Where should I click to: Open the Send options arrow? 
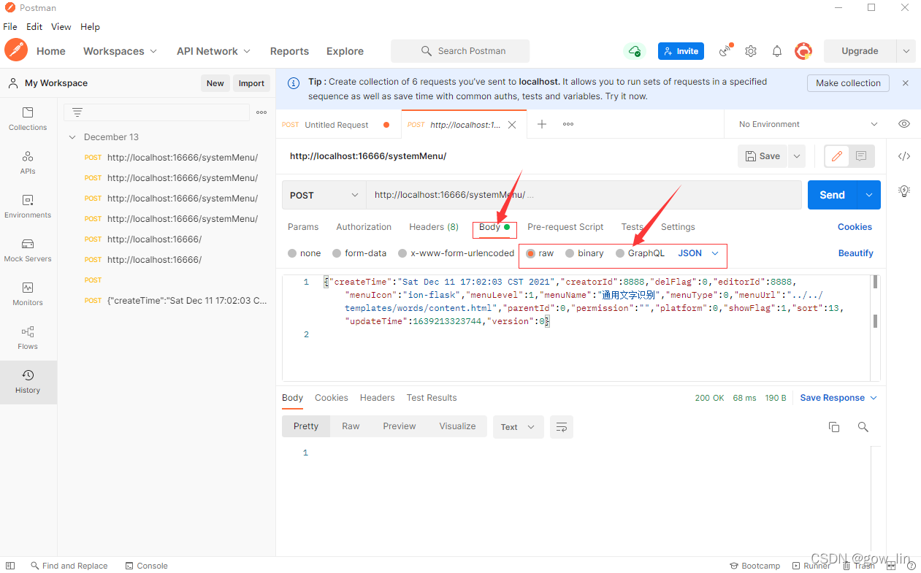869,195
